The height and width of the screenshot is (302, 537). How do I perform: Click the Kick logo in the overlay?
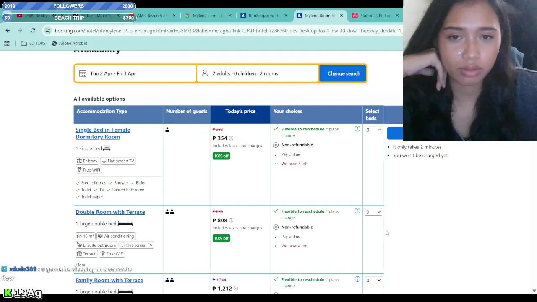pos(8,293)
